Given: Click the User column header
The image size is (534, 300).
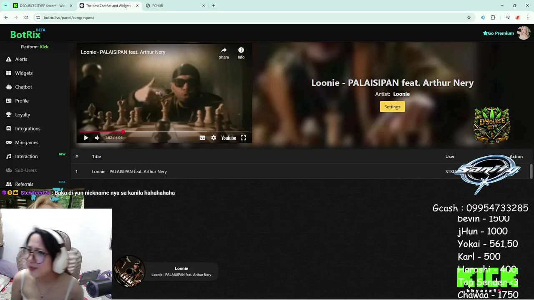Looking at the screenshot, I should coord(450,157).
